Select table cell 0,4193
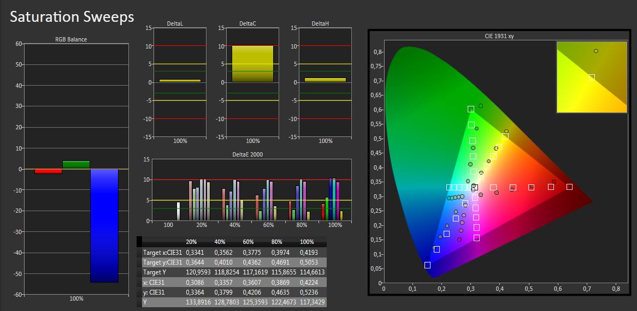 [308, 252]
